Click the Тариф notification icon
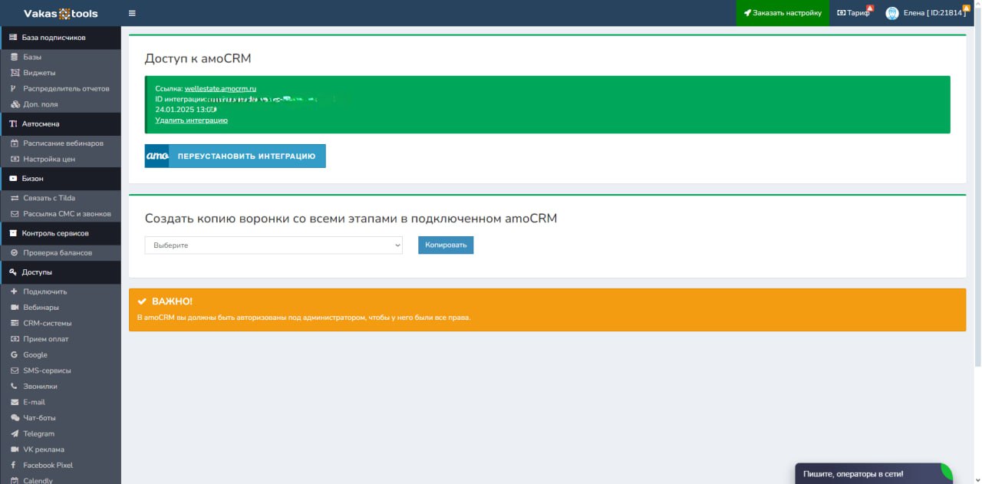982x484 pixels. tap(869, 8)
